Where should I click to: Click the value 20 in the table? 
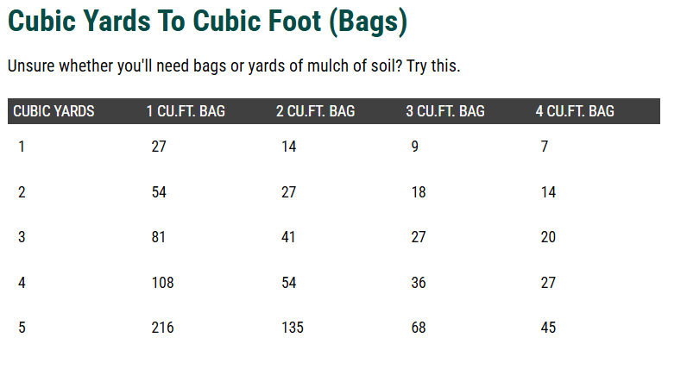point(548,237)
